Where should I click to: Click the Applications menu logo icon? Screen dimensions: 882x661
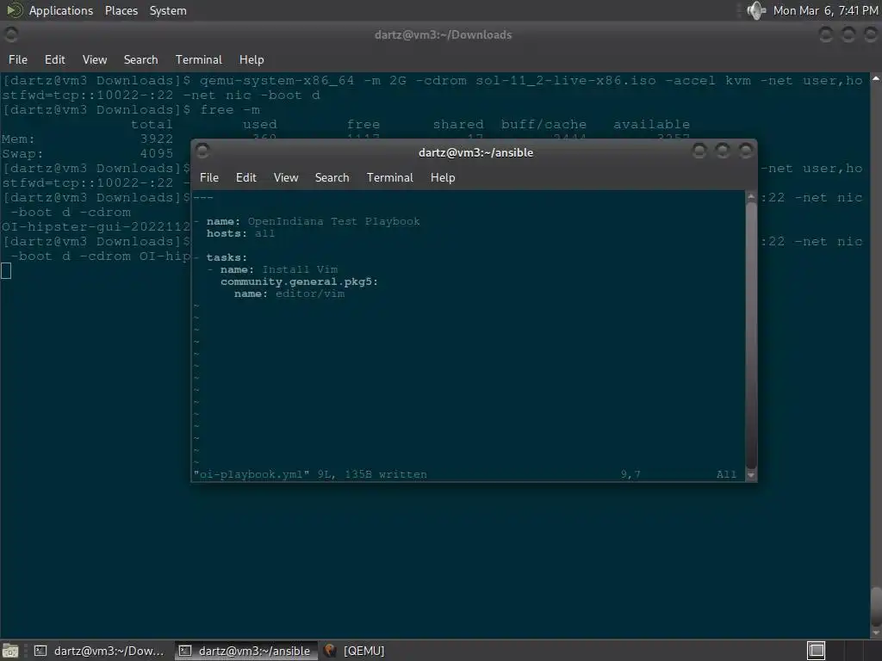point(14,10)
